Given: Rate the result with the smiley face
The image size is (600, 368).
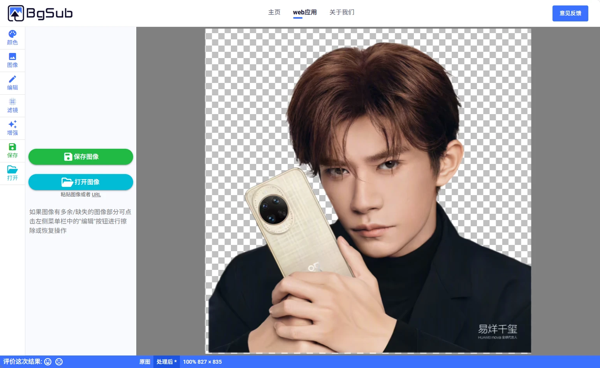Looking at the screenshot, I should tap(48, 362).
